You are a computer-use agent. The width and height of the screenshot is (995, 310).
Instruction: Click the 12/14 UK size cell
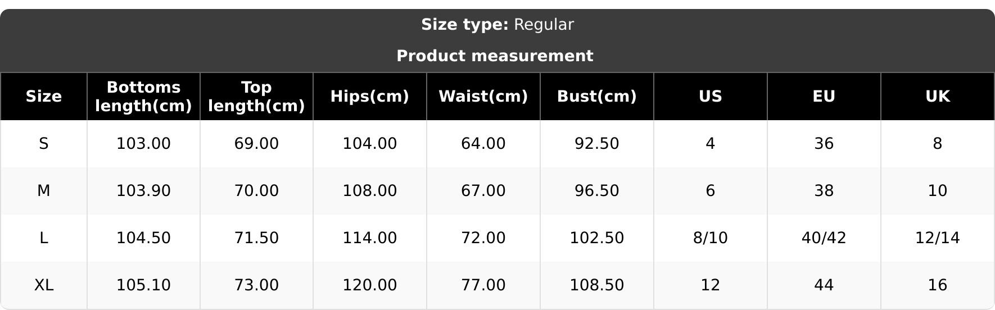point(937,238)
